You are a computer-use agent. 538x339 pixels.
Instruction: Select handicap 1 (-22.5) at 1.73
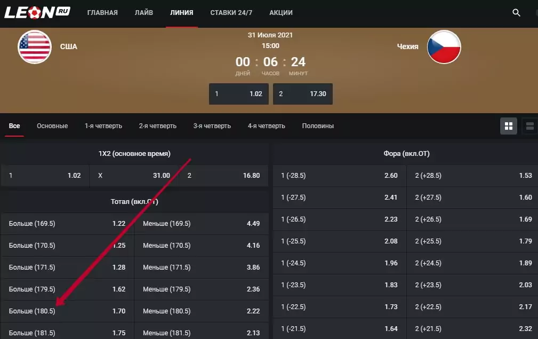339,307
